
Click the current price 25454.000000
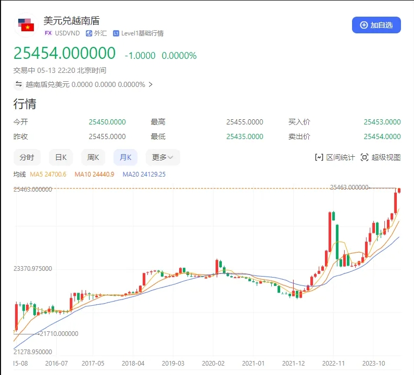point(65,53)
